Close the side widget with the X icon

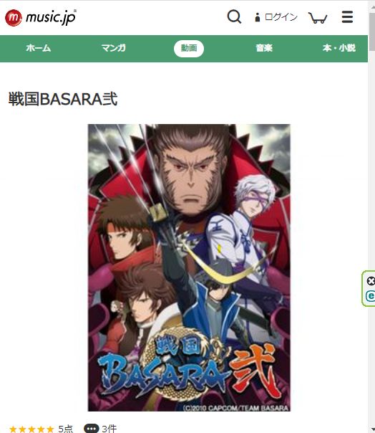coord(371,281)
